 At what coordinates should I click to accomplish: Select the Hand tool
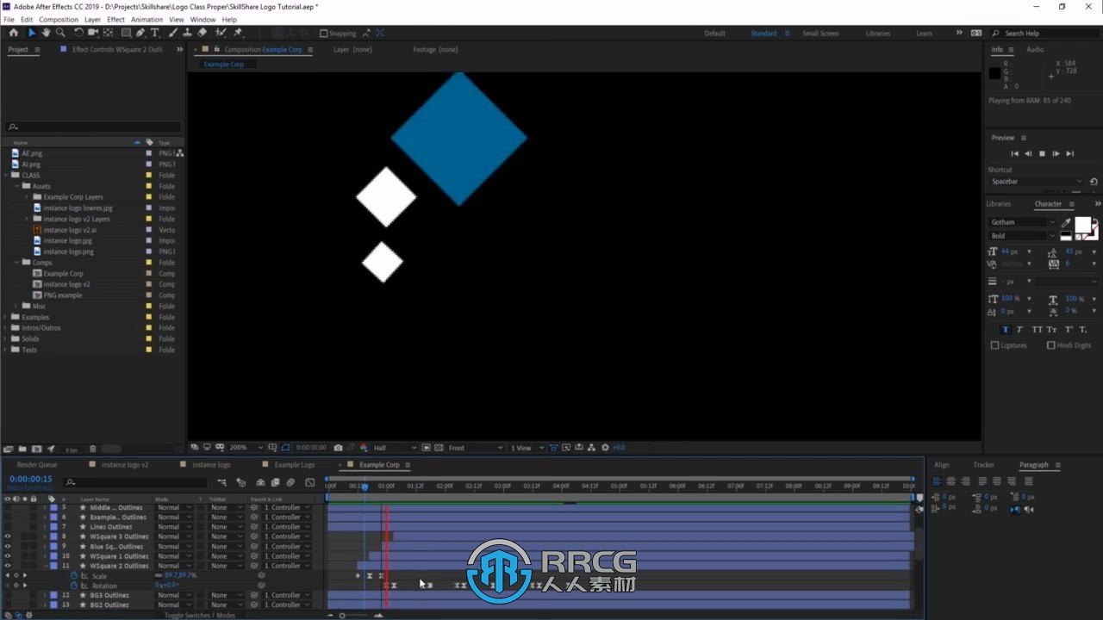point(46,33)
